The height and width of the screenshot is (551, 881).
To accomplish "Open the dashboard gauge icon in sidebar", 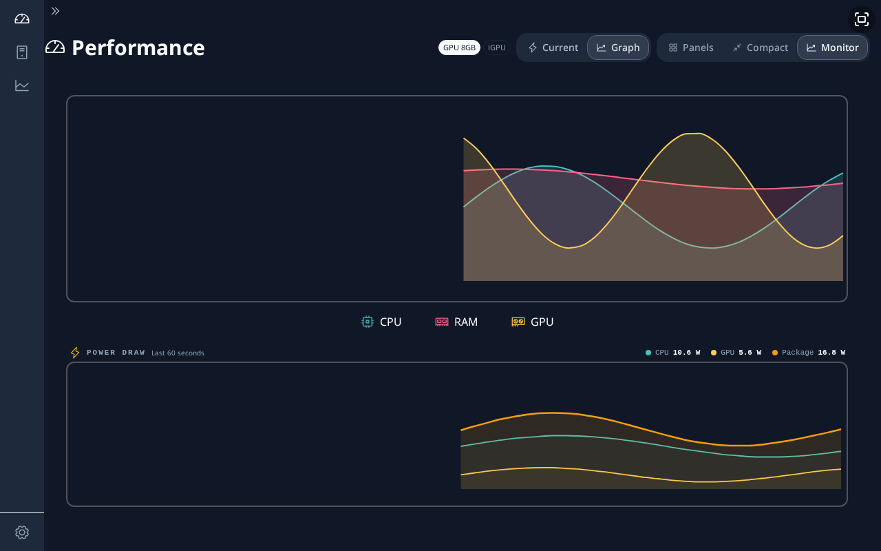I will (22, 19).
